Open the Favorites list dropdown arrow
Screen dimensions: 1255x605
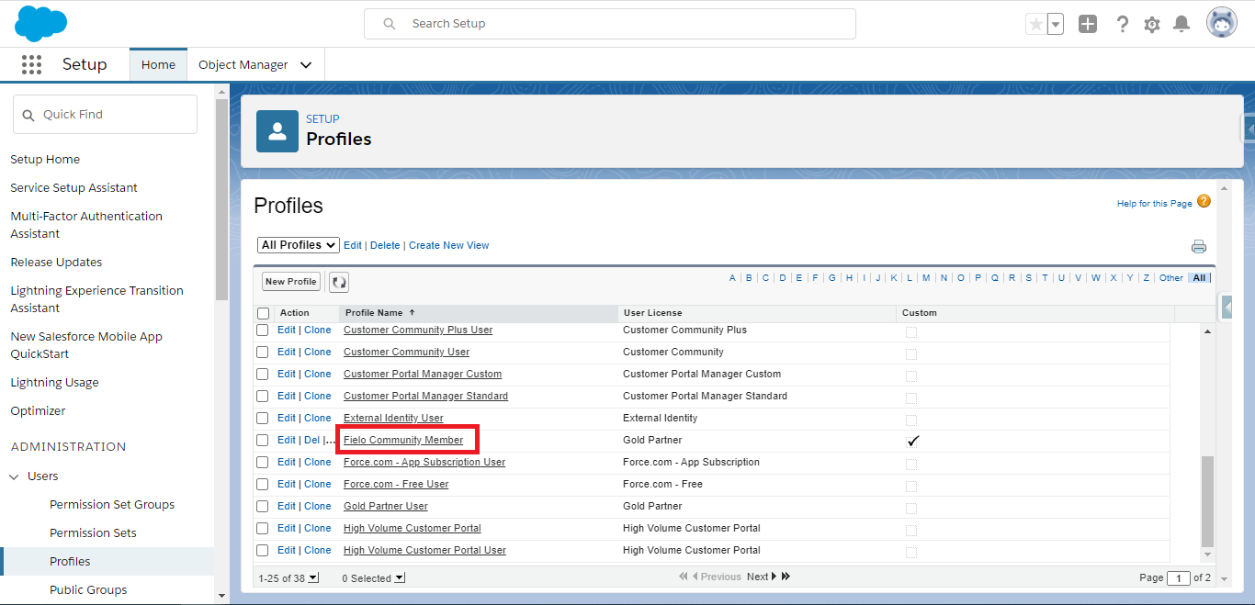click(1056, 24)
